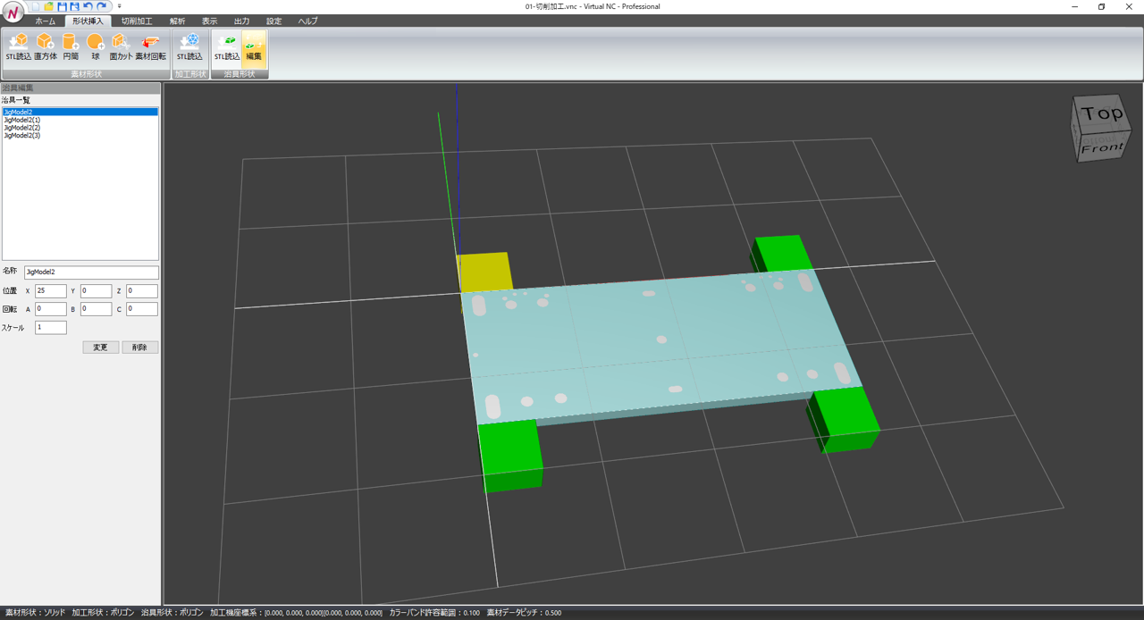Click the undo arrow in quick access toolbar
Image resolution: width=1144 pixels, height=620 pixels.
pos(88,6)
